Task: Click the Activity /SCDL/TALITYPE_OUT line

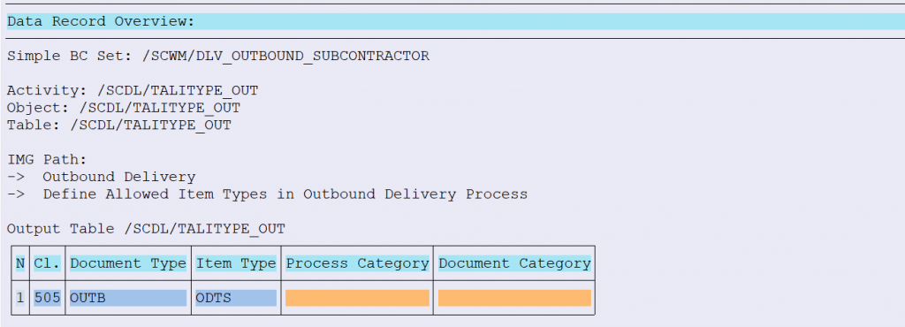Action: 133,90
